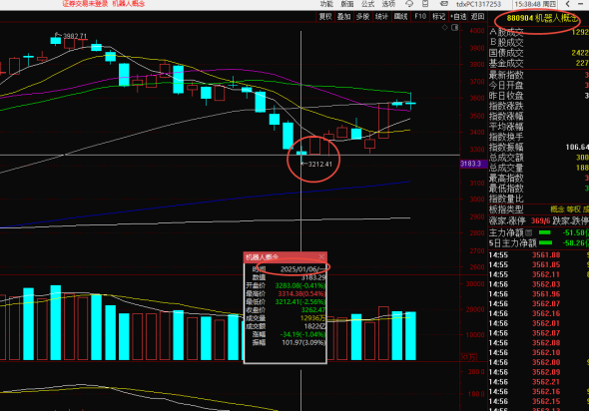This screenshot has width=589, height=412.
Task: Click the 总成交额 row
Action: coord(539,158)
